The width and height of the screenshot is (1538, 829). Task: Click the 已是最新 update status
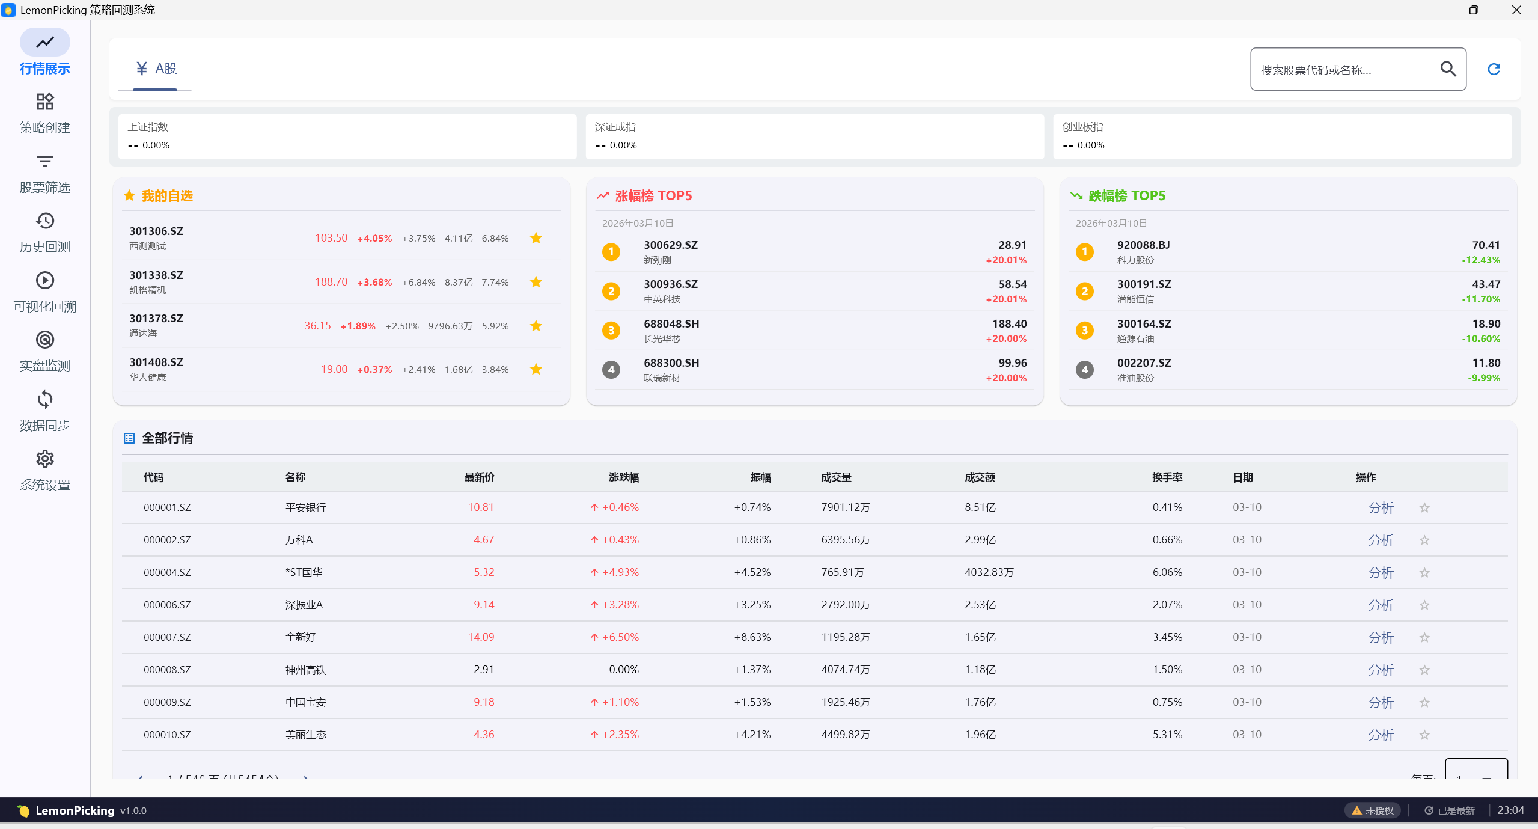(1449, 810)
